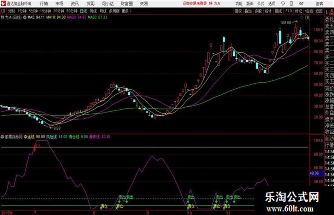Open the 公式 menu

click(261, 4)
